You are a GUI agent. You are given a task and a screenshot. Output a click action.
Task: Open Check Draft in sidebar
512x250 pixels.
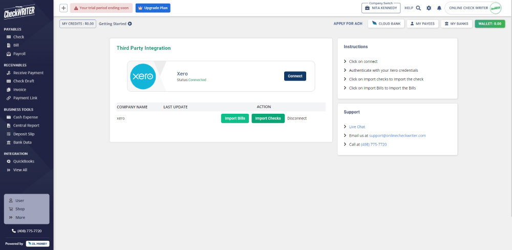pyautogui.click(x=23, y=81)
